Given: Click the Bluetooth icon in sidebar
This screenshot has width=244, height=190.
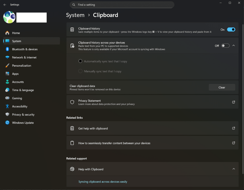Looking at the screenshot, I should [7, 49].
